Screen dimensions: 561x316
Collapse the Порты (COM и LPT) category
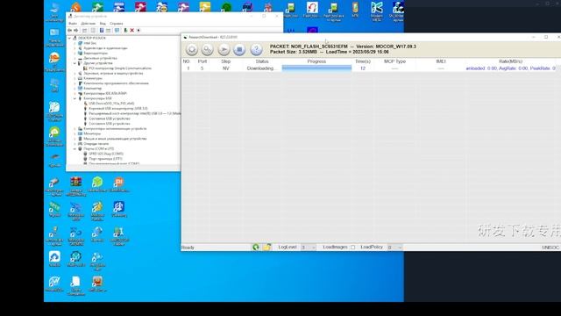click(x=75, y=148)
